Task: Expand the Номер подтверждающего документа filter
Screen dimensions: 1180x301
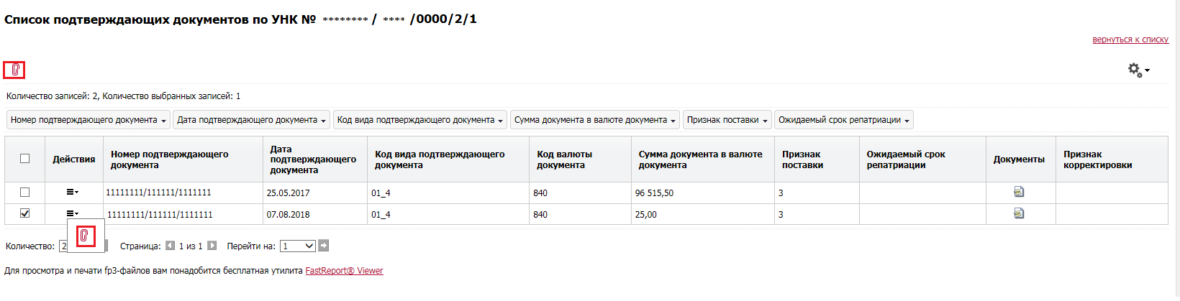Action: tap(88, 120)
